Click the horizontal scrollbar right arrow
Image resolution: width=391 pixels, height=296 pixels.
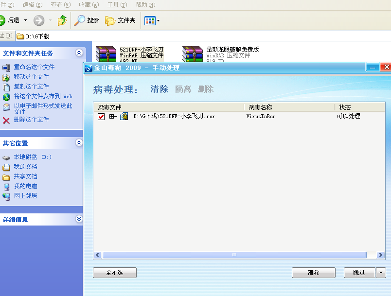[380, 255]
